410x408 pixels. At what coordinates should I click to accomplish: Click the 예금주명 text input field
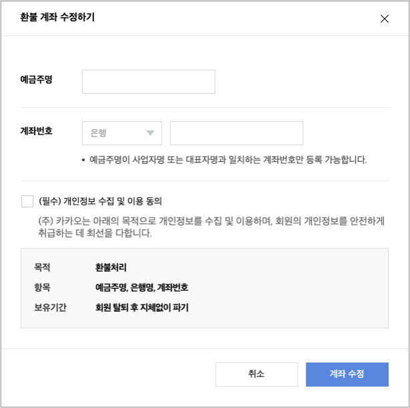148,82
